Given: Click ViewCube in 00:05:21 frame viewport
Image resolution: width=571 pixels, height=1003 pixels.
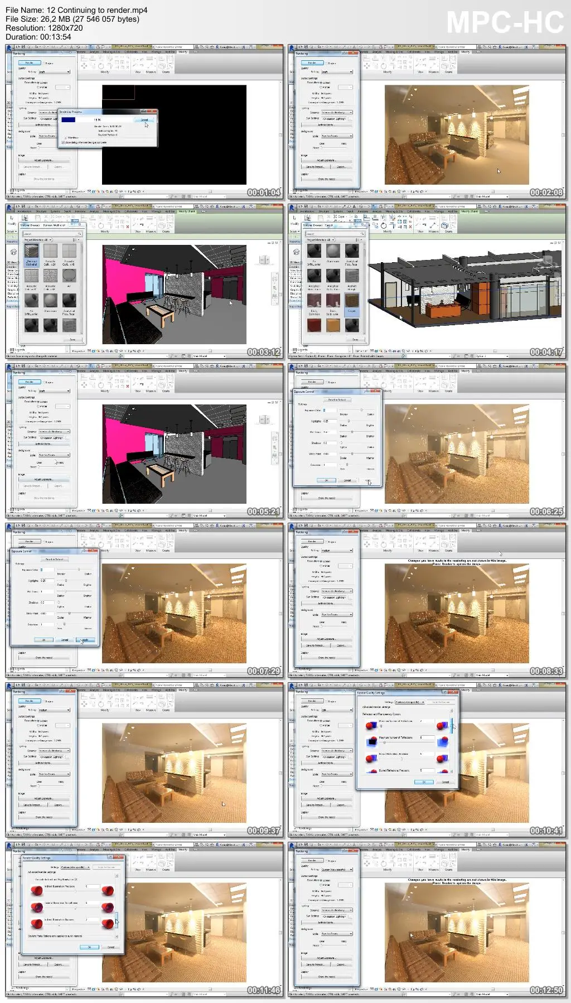Looking at the screenshot, I should [264, 419].
